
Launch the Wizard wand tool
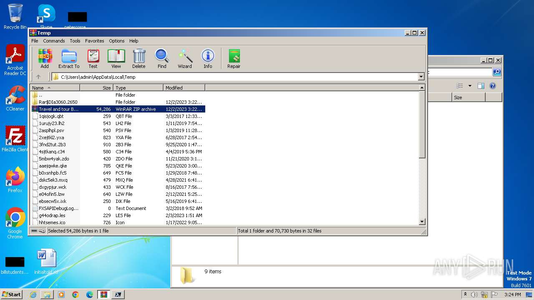[x=185, y=59]
